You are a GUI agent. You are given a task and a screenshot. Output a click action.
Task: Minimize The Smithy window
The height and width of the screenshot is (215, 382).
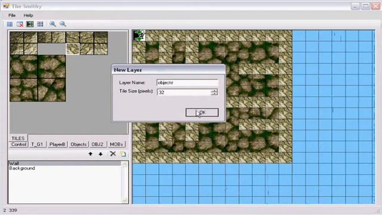tap(355, 6)
